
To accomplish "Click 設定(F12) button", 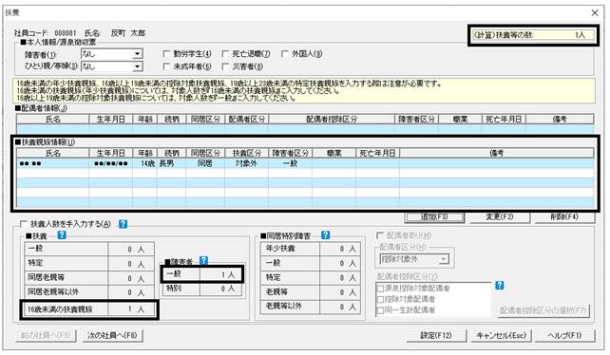I will pos(436,336).
